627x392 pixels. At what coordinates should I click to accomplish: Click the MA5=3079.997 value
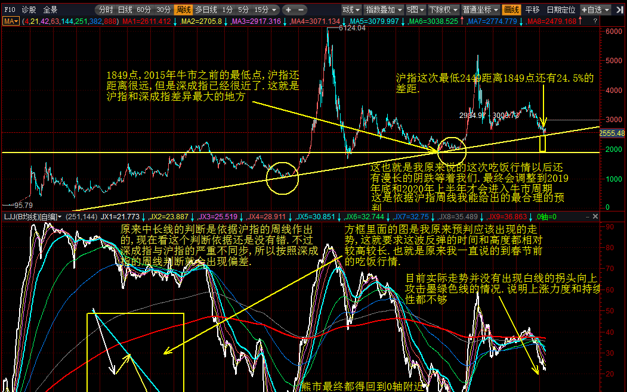[374, 21]
